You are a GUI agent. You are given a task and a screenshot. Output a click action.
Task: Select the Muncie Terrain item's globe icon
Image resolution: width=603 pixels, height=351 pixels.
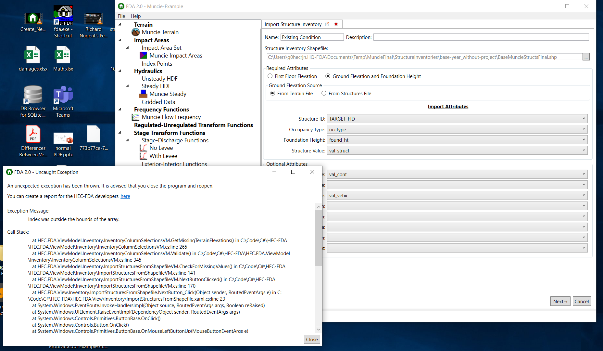[x=135, y=32]
